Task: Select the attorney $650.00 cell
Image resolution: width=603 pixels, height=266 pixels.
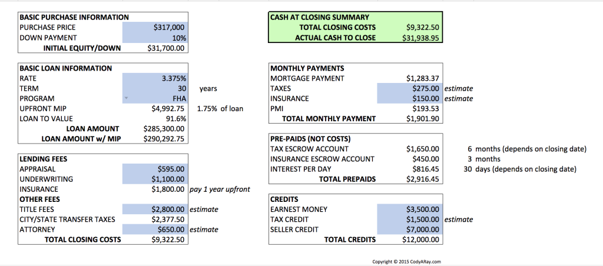Action: coord(155,230)
